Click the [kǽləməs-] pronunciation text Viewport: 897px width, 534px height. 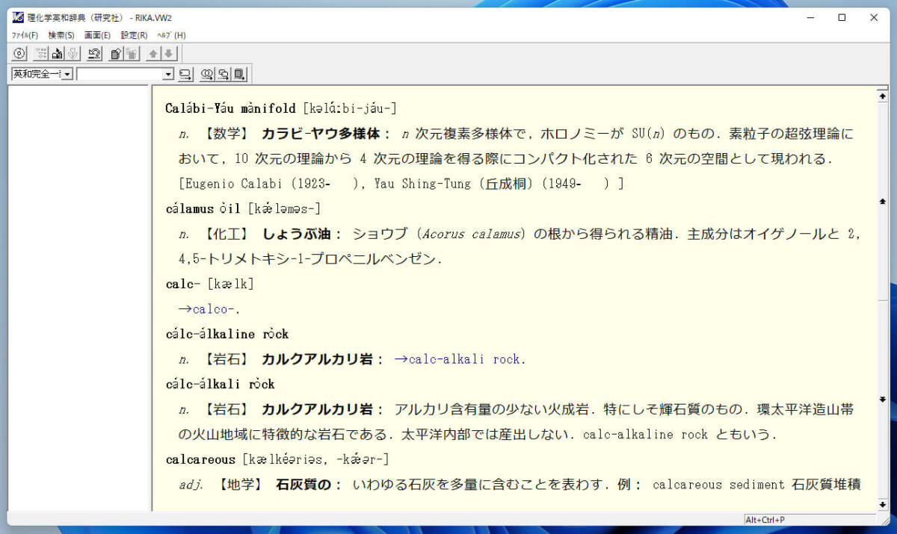coord(285,208)
